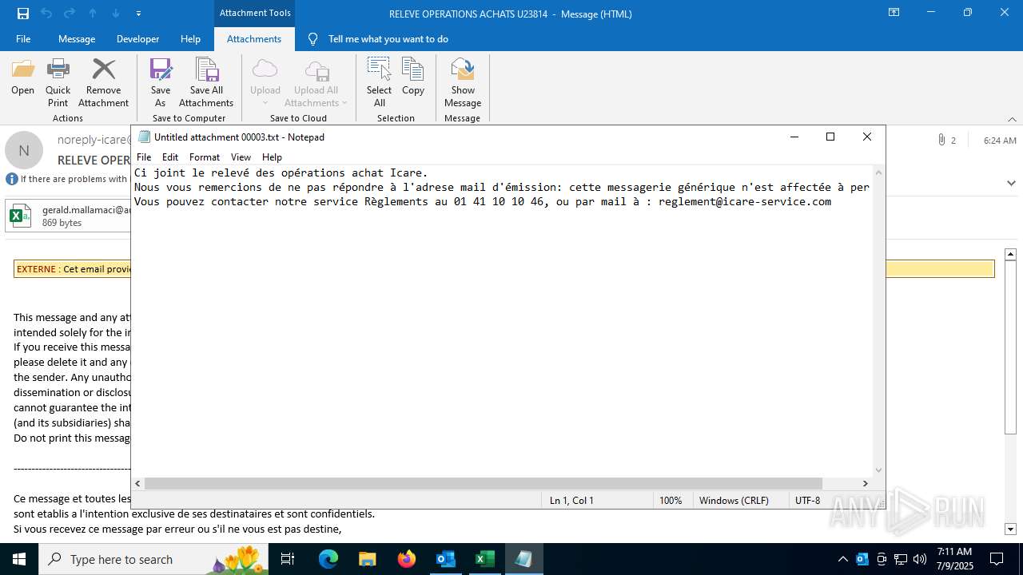Select All attachments

(380, 83)
